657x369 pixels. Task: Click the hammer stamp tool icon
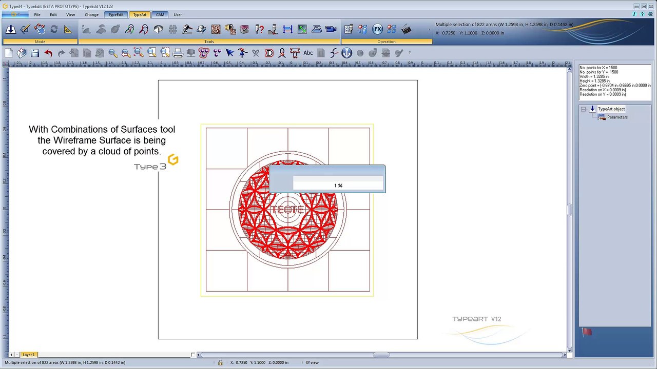point(187,29)
